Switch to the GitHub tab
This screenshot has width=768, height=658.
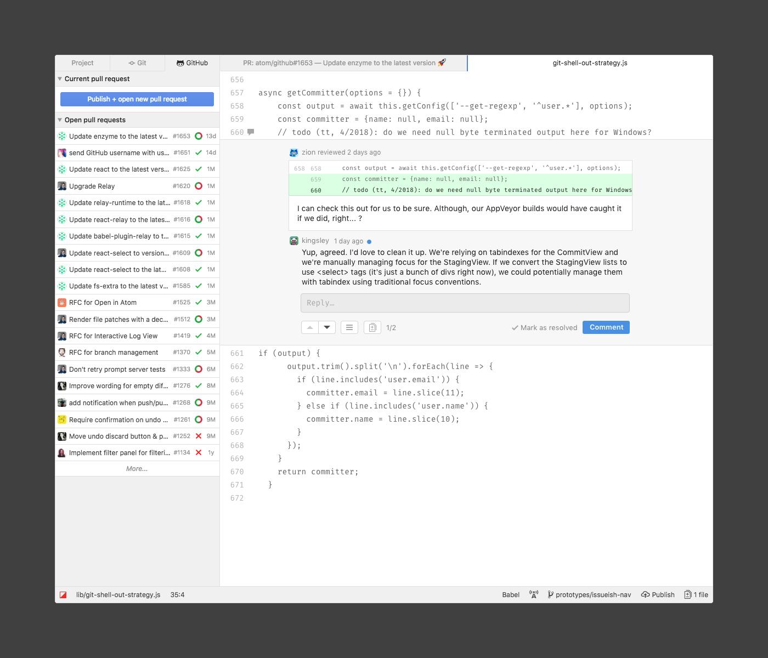coord(192,63)
